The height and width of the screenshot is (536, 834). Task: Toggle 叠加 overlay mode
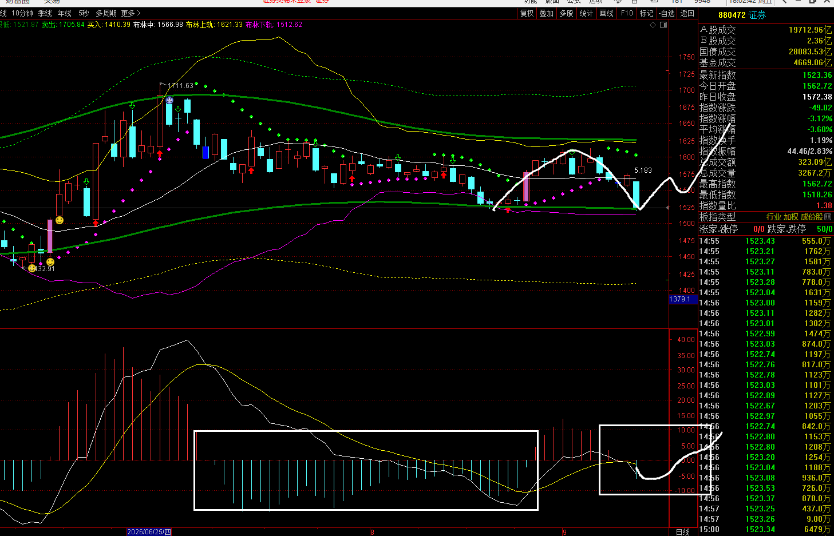547,13
